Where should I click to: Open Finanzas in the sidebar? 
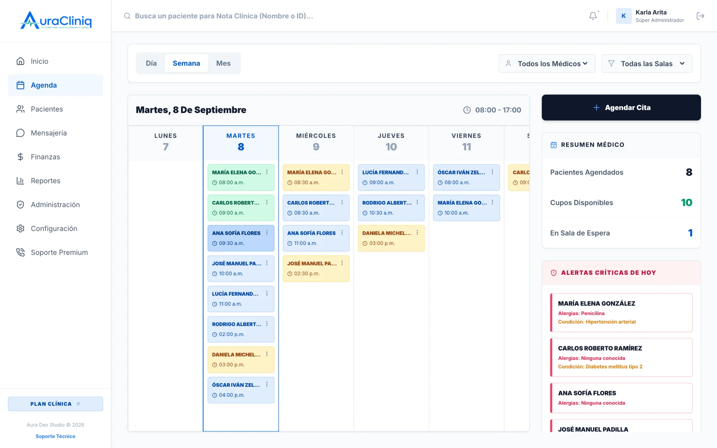(55, 157)
